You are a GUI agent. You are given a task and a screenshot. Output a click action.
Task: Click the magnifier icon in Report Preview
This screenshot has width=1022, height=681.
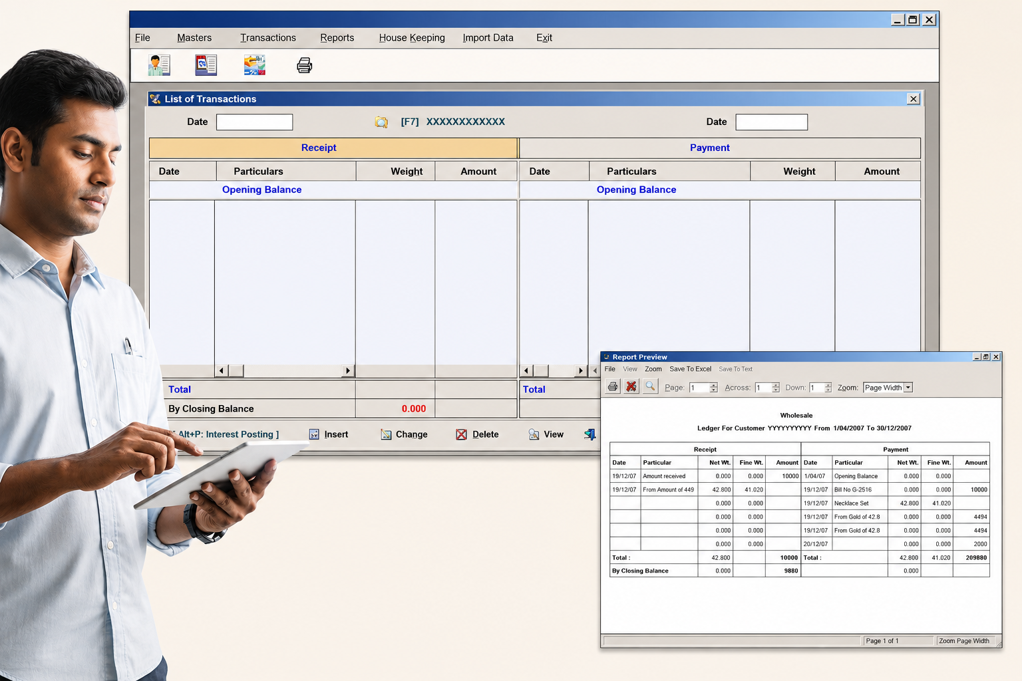pos(650,386)
